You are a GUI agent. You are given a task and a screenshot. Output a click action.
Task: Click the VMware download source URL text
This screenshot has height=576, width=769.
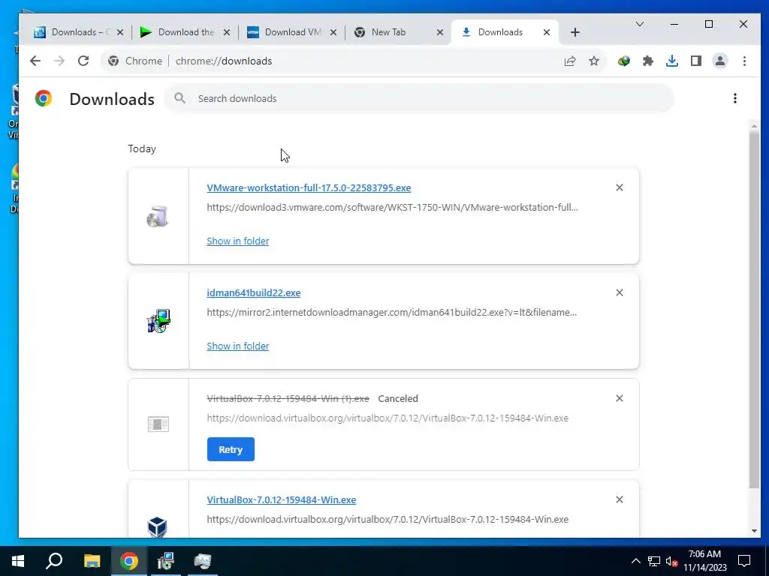pyautogui.click(x=392, y=207)
